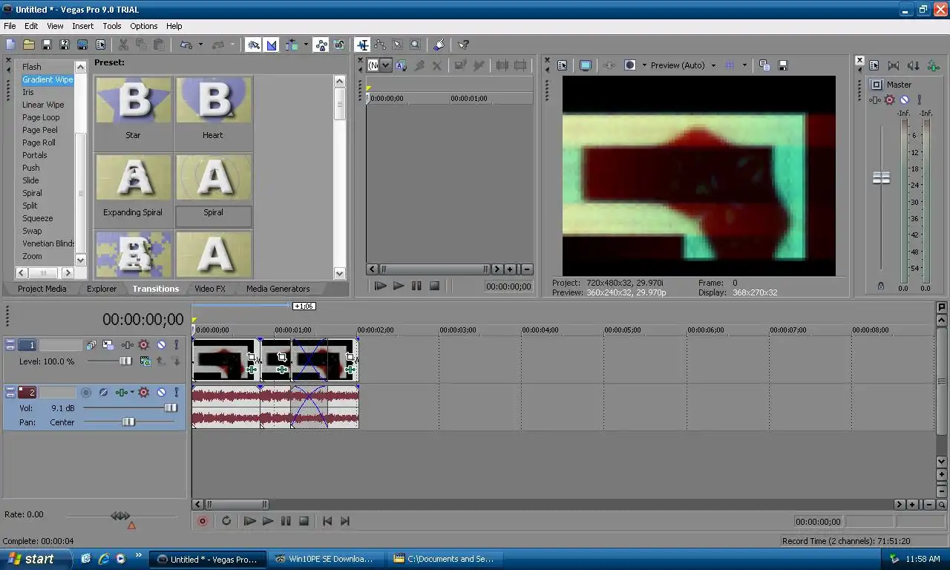Screen dimensions: 950x570
Task: Open the What's This help icon
Action: (x=463, y=45)
